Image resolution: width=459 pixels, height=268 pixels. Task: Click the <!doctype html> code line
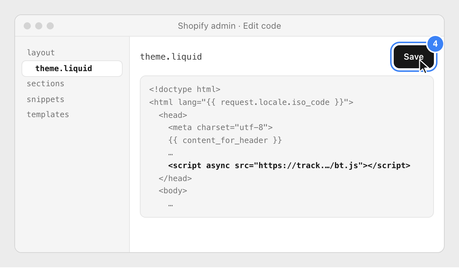[185, 89]
